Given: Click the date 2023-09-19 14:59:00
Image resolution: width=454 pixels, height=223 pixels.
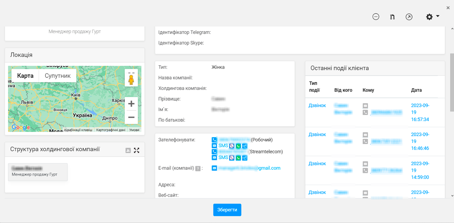Looking at the screenshot, I should pyautogui.click(x=420, y=170).
